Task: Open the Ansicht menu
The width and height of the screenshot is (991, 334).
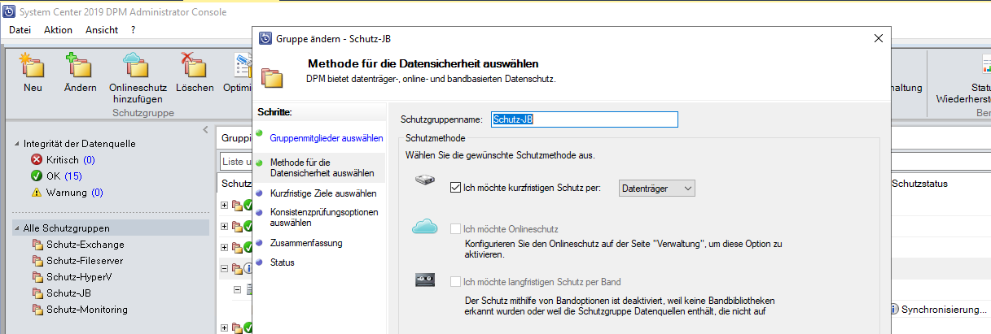Action: coord(102,30)
